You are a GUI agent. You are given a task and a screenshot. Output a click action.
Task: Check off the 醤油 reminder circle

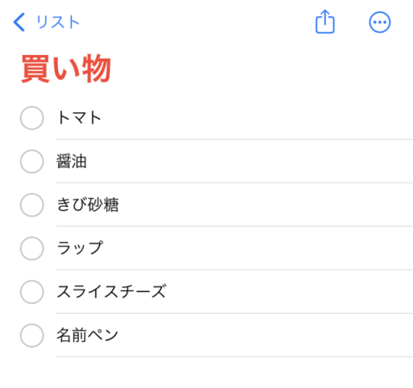[x=31, y=161]
